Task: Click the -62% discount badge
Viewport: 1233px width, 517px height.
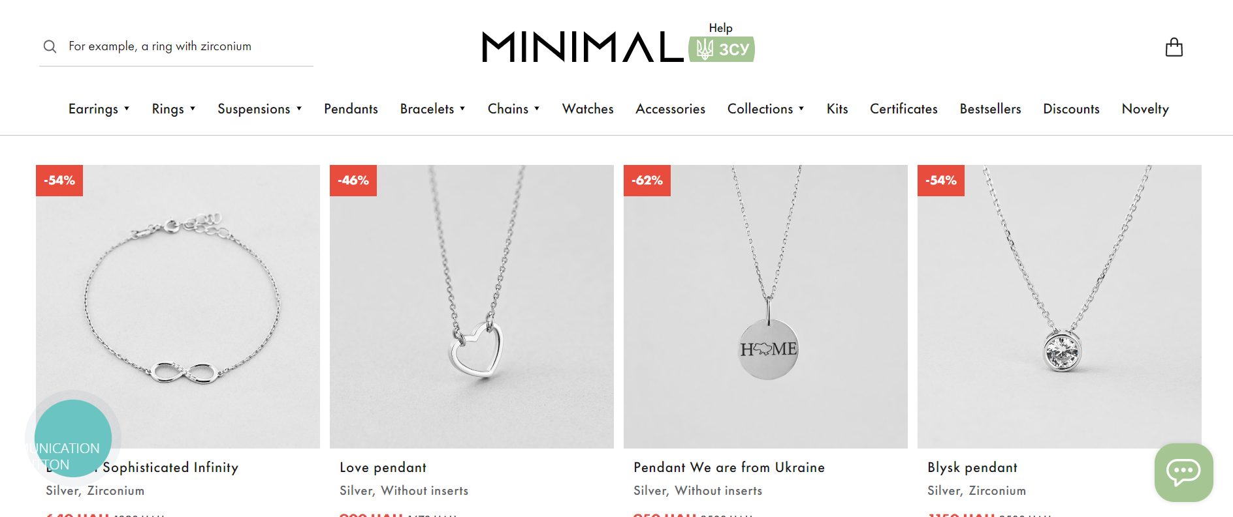Action: pyautogui.click(x=647, y=181)
